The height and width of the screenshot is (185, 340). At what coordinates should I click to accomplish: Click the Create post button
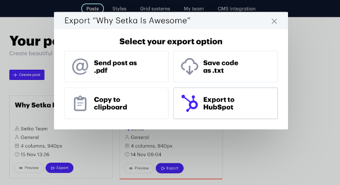point(27,75)
